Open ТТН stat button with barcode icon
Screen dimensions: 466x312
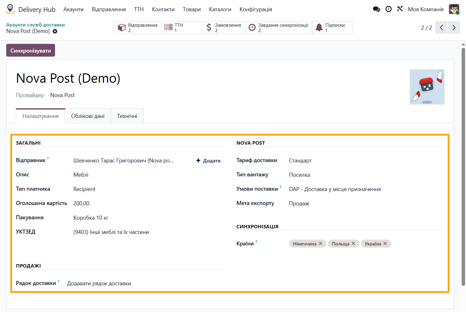click(x=182, y=27)
